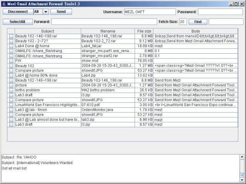The image size is (246, 184).
Task: Click log scrollbar down arrow
Action: coord(242,180)
